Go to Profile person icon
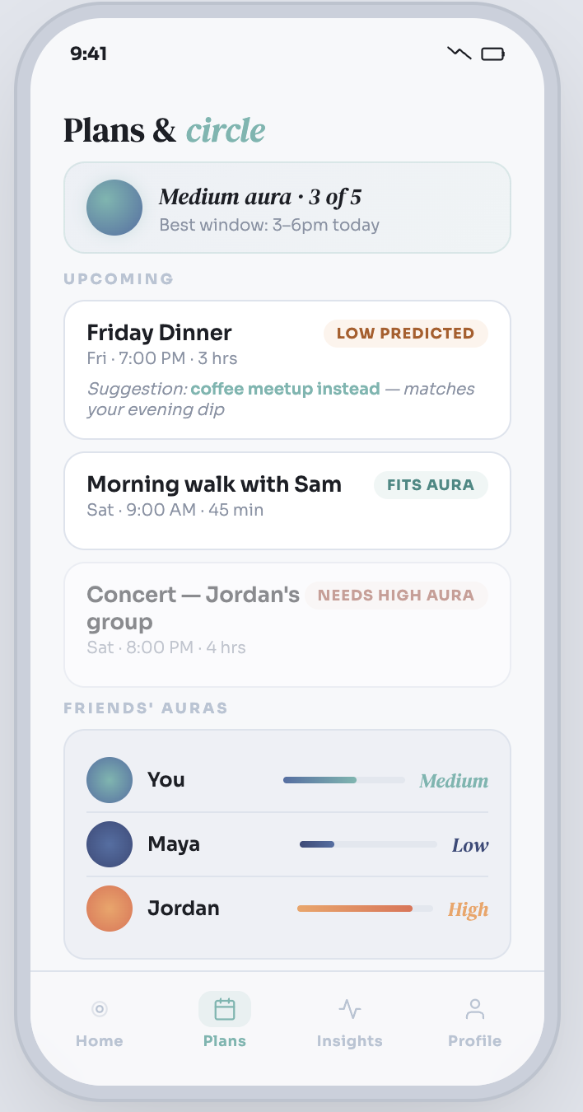 tap(475, 1009)
